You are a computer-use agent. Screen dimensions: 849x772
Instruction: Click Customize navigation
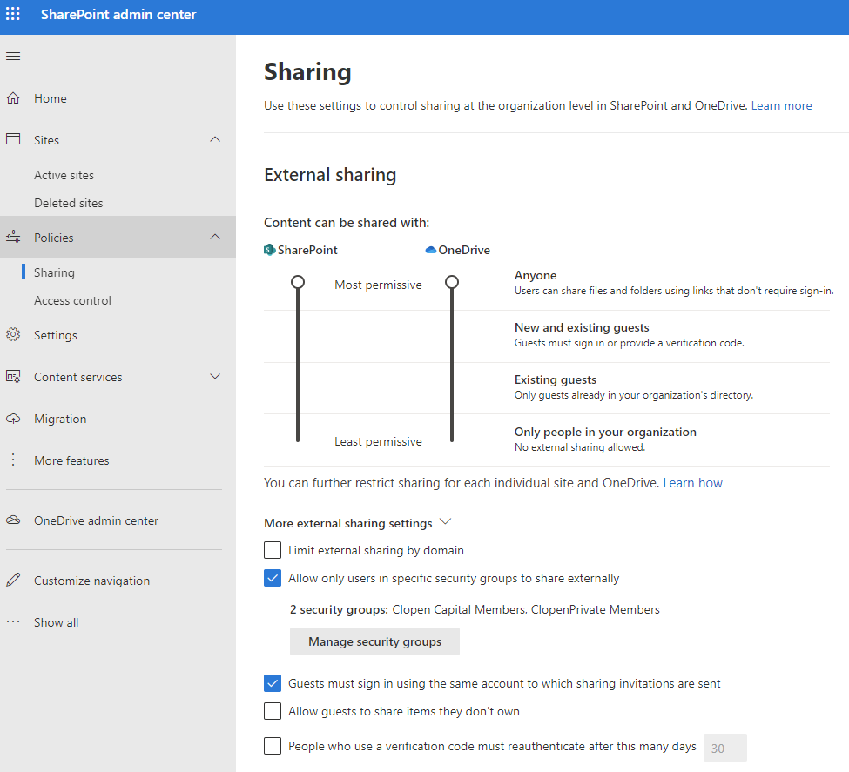point(92,581)
